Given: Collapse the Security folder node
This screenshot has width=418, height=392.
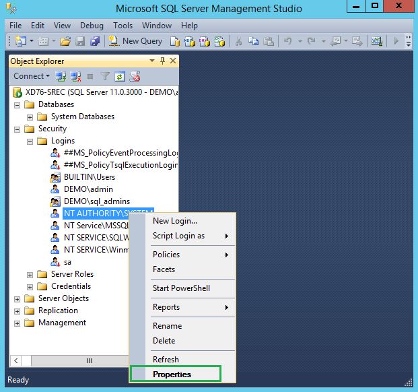Looking at the screenshot, I should [x=17, y=129].
